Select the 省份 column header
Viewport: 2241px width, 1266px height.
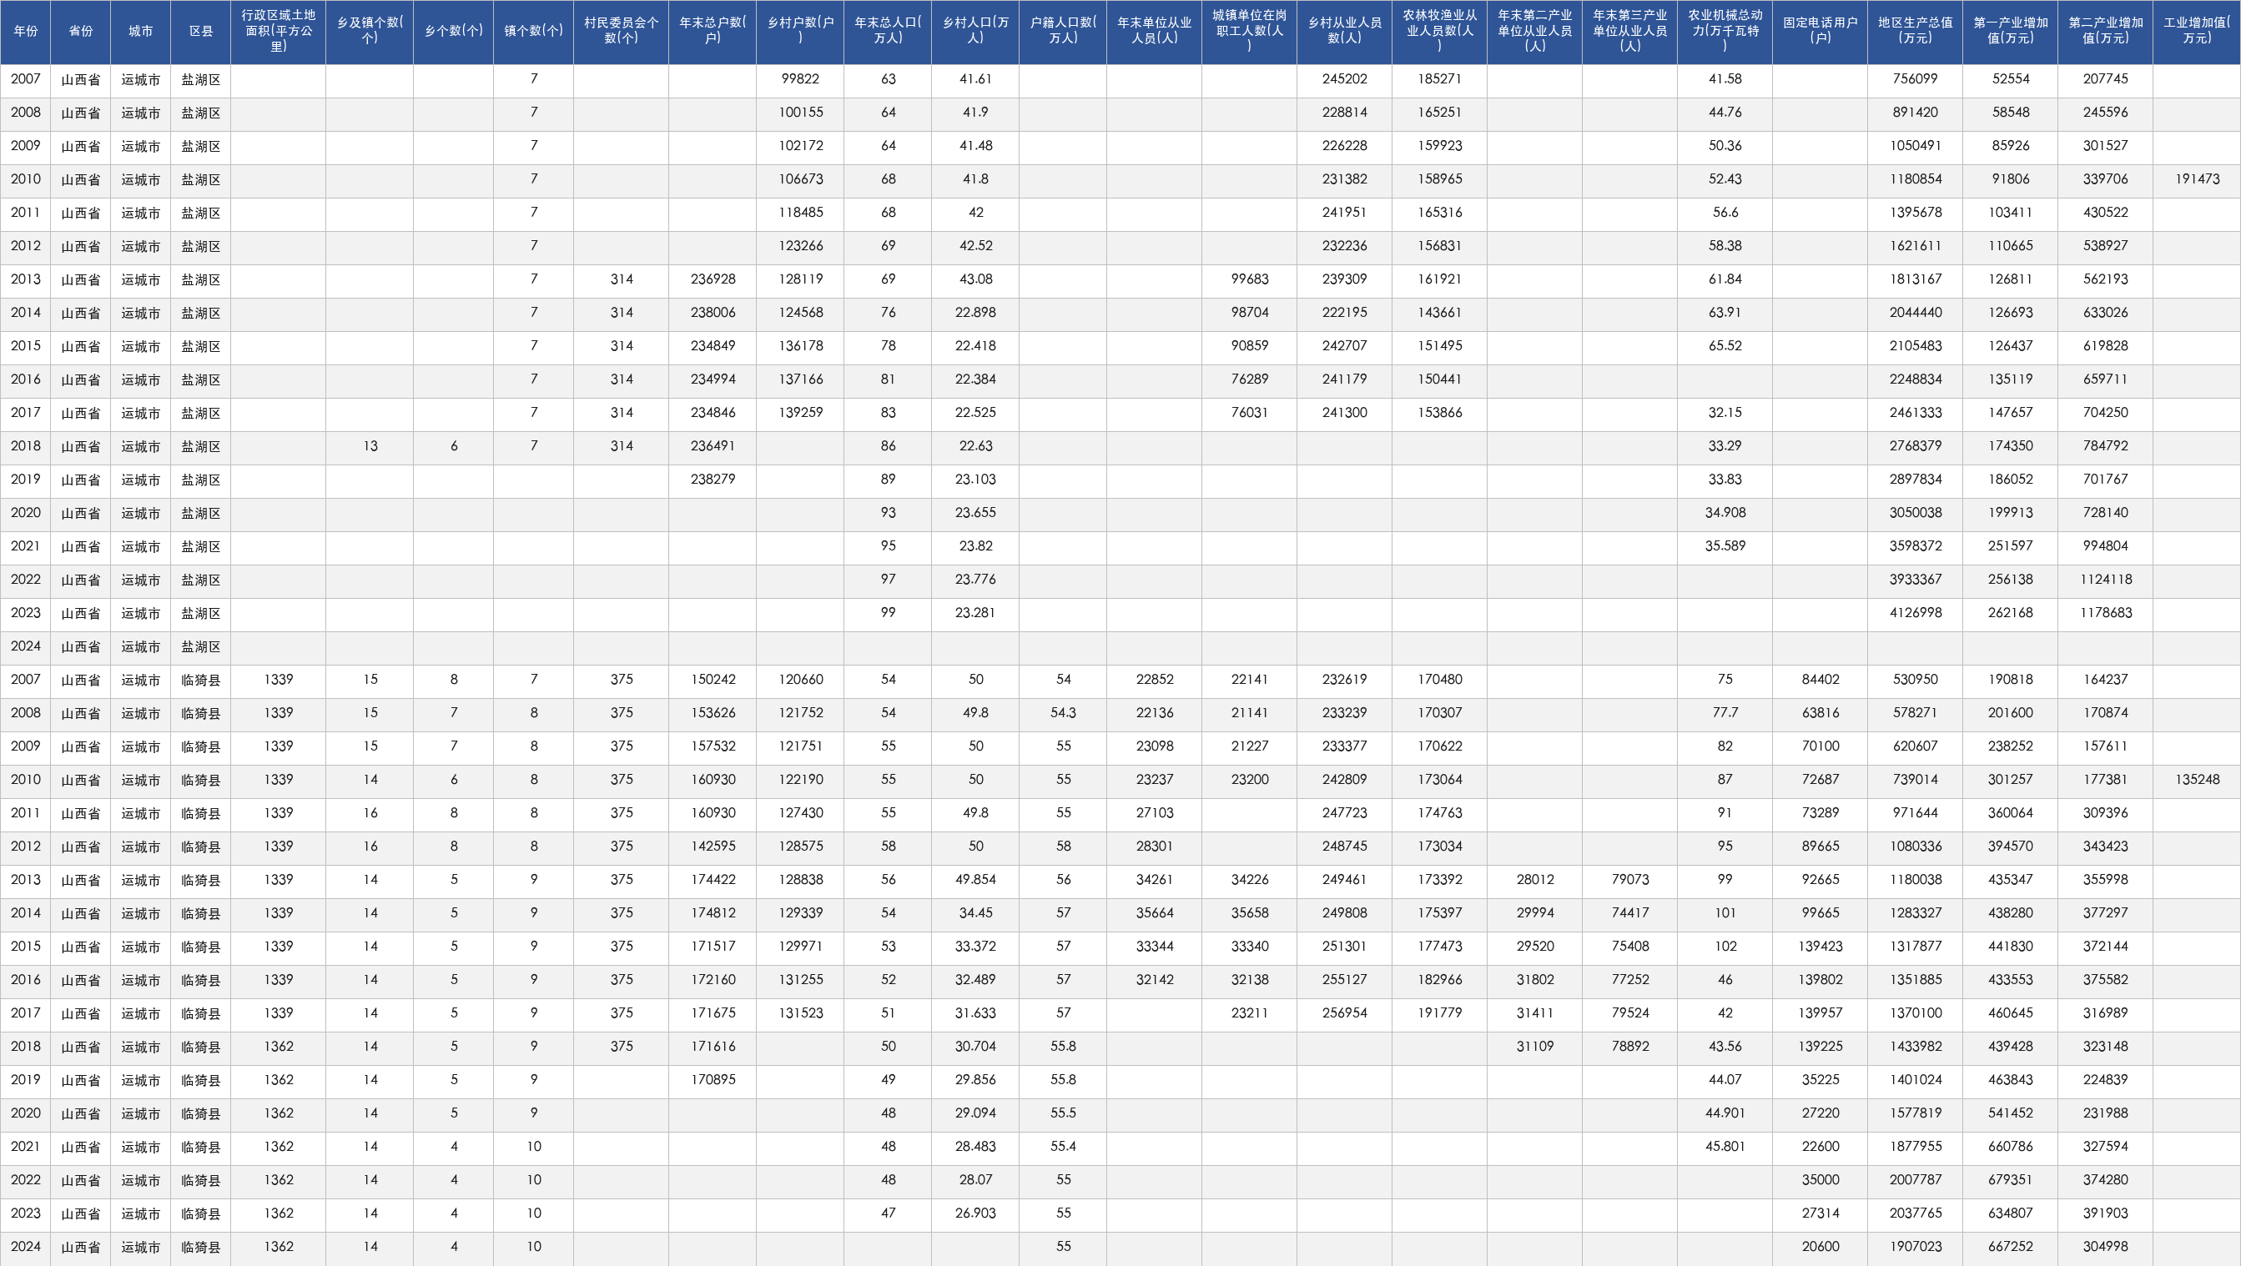point(81,32)
